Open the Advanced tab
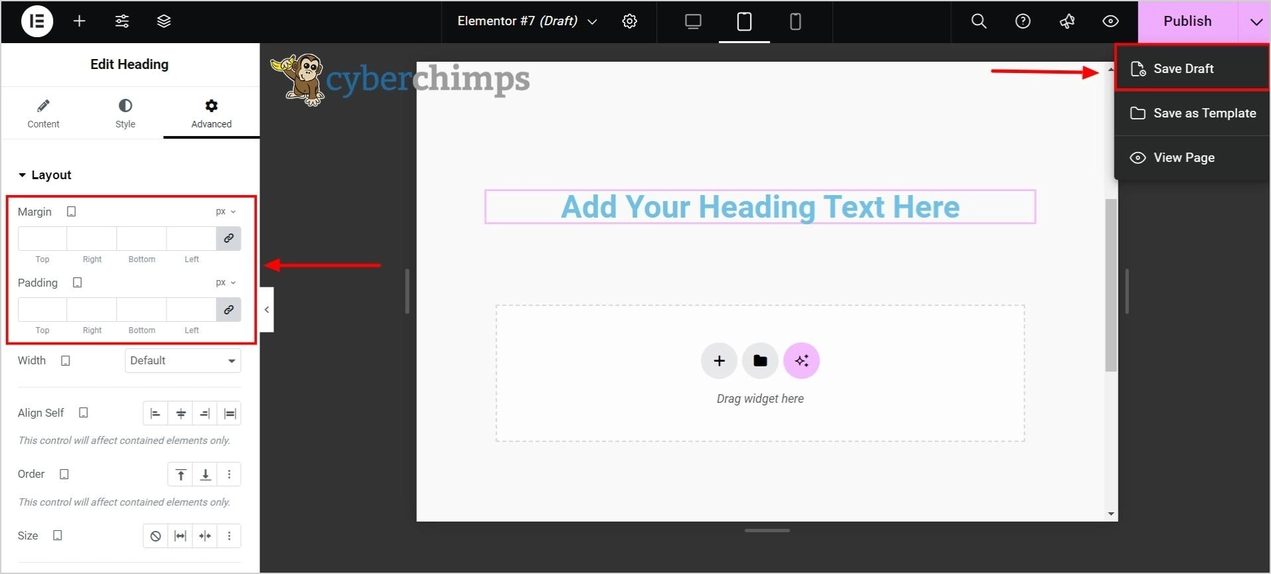Viewport: 1271px width, 574px height. pyautogui.click(x=211, y=113)
